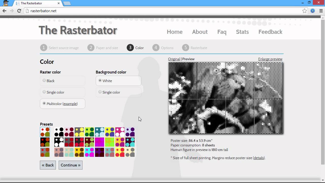Open the Faq page

click(x=222, y=32)
